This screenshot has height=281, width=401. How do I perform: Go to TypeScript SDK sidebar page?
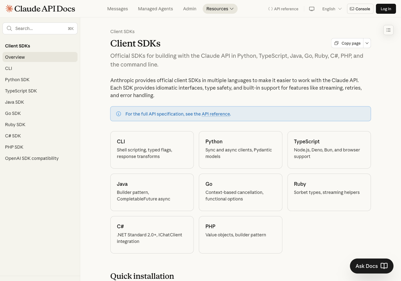[40, 91]
